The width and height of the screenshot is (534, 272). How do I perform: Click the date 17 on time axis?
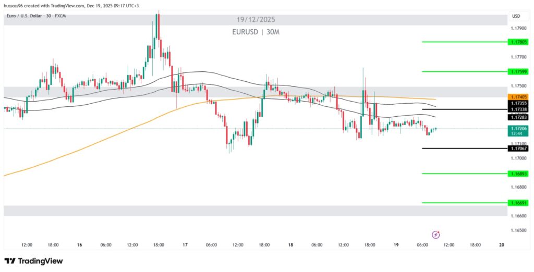(x=185, y=244)
